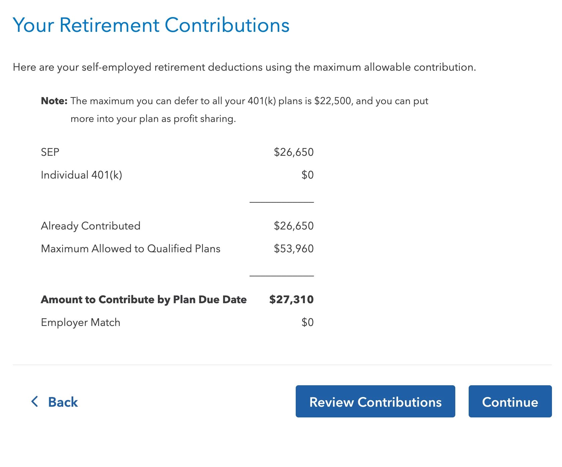
Task: Click the Already Contributed label
Action: (91, 226)
